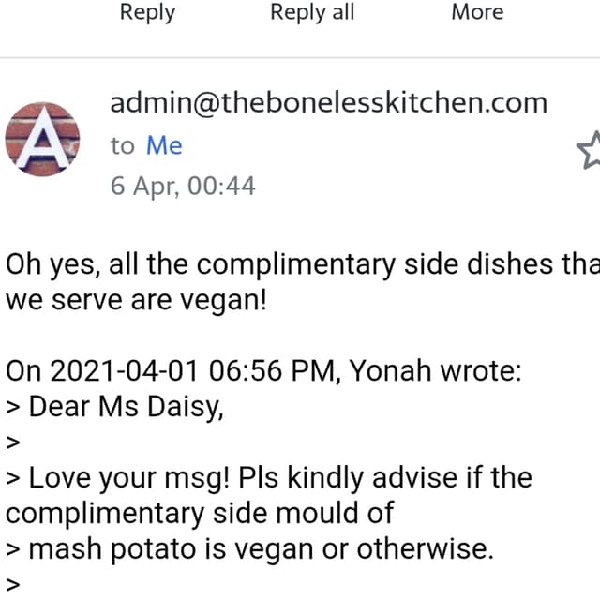
Task: Tap the Reply option
Action: pyautogui.click(x=148, y=12)
